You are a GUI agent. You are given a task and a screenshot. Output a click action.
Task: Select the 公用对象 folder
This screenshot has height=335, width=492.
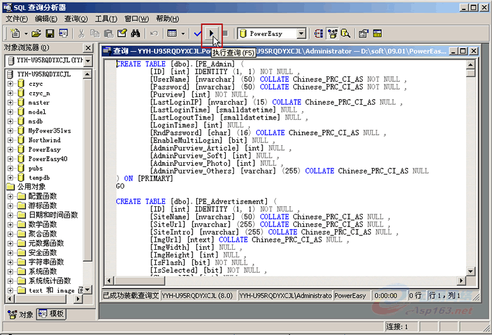click(x=31, y=187)
